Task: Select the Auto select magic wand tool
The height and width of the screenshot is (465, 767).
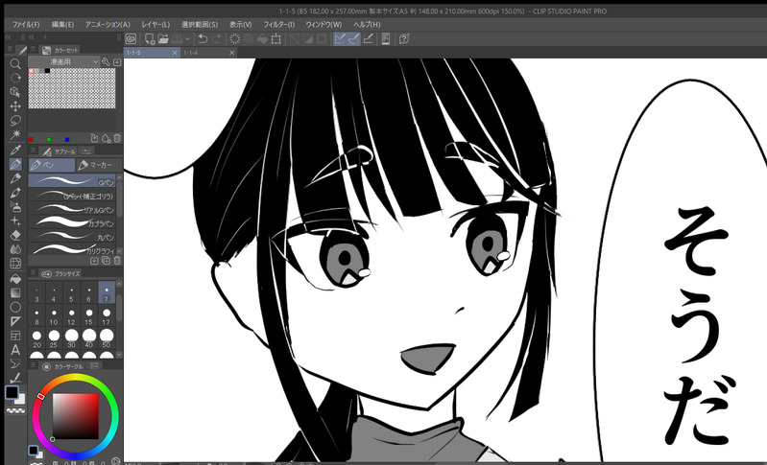Action: [x=15, y=134]
